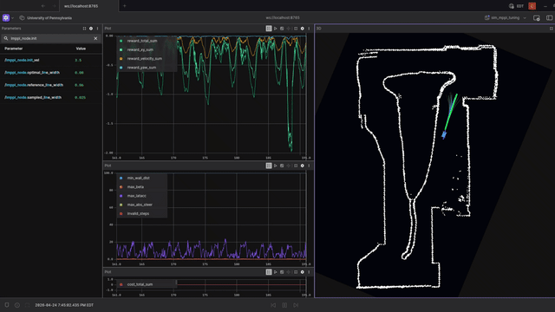This screenshot has height=312, width=555.
Task: Open the red user avatar at top right
Action: pyautogui.click(x=532, y=6)
